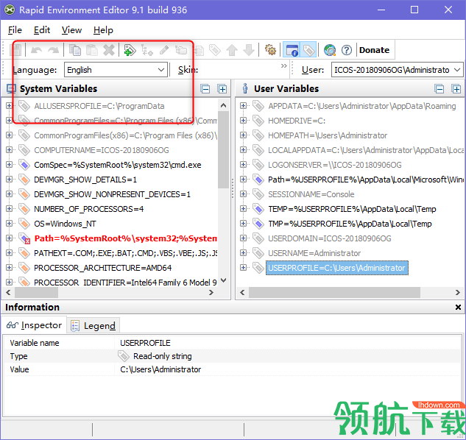Click the Move down arrow icon
Viewport: 466px width, 440px height.
tap(249, 50)
